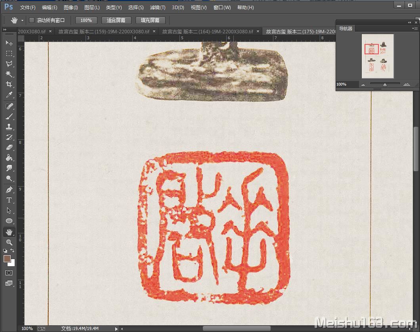Viewport: 420px width, 332px height.
Task: Open the Navigator panel options menu
Action: [414, 28]
